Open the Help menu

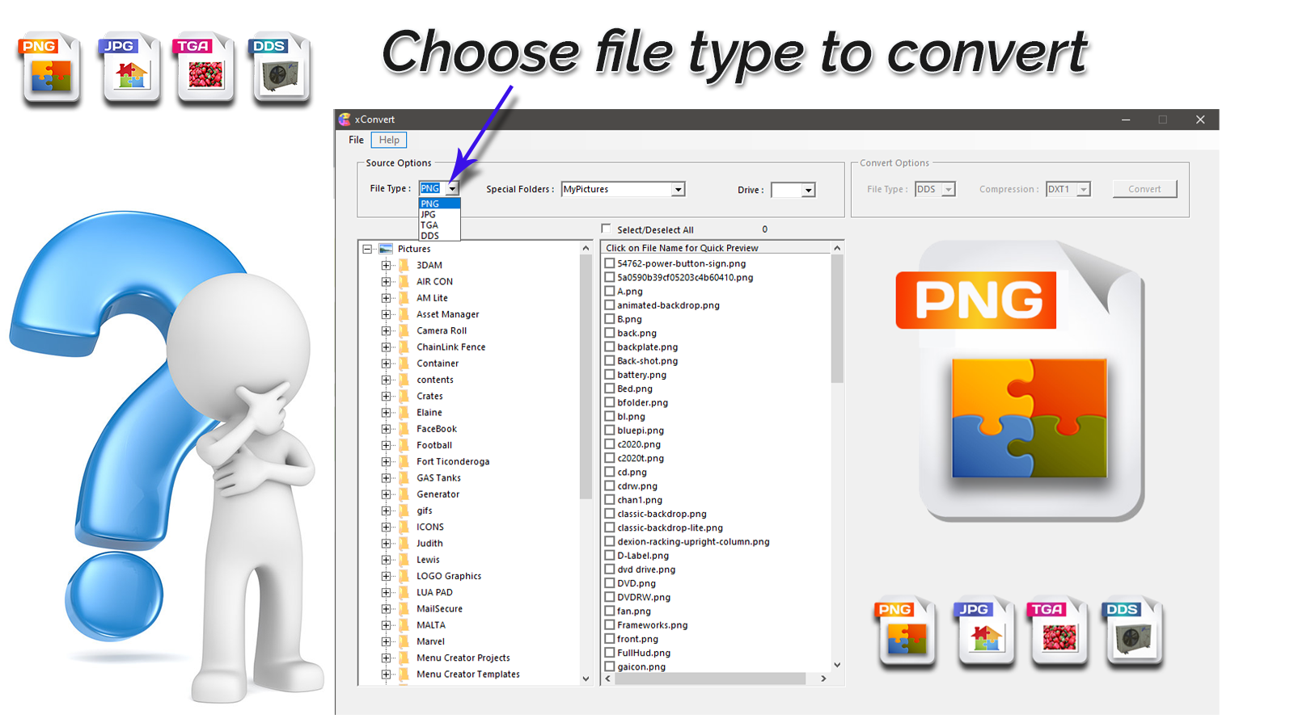point(389,140)
